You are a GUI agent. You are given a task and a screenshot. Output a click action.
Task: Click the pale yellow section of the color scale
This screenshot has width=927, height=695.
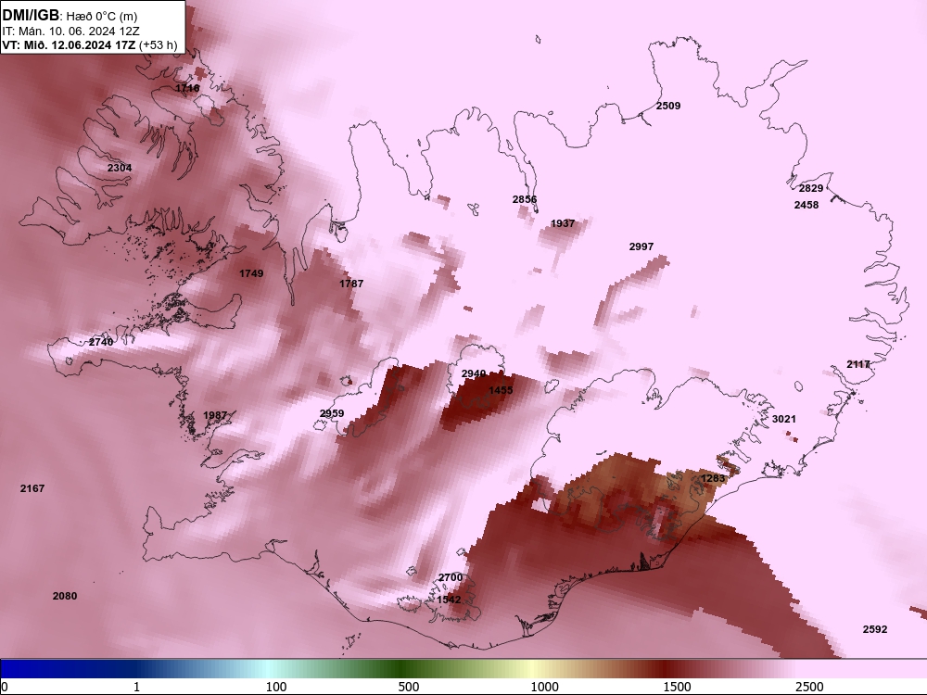coord(529,668)
